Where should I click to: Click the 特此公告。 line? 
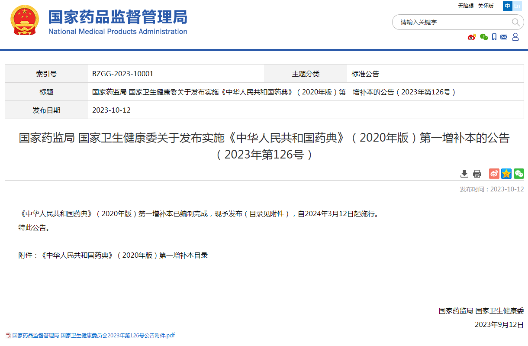(35, 228)
